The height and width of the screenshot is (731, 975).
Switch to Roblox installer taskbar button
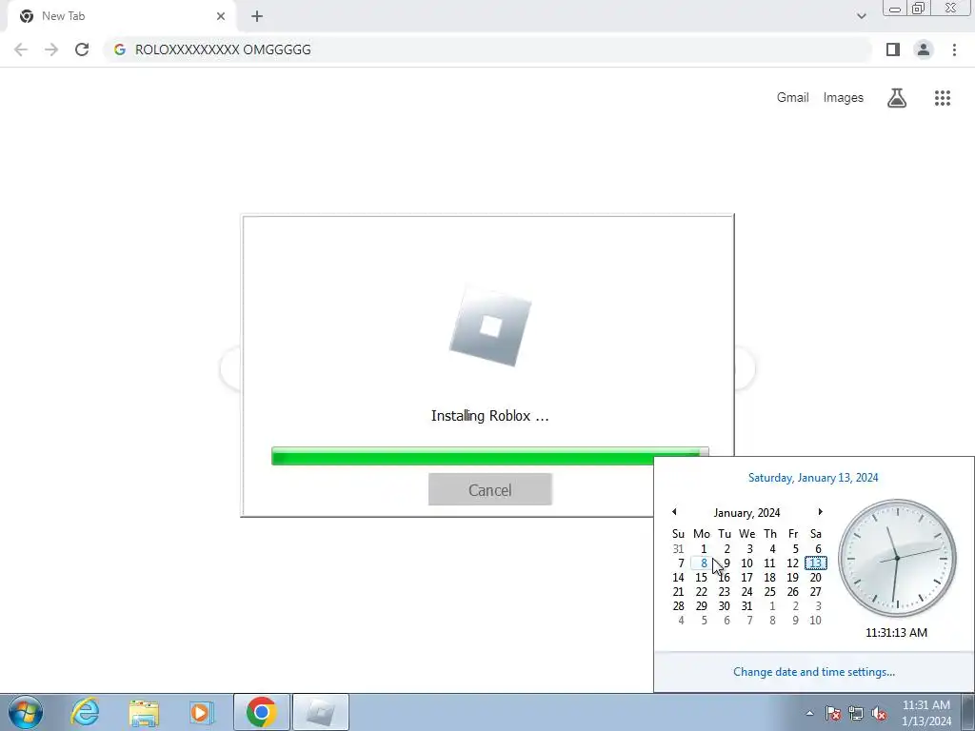coord(321,712)
